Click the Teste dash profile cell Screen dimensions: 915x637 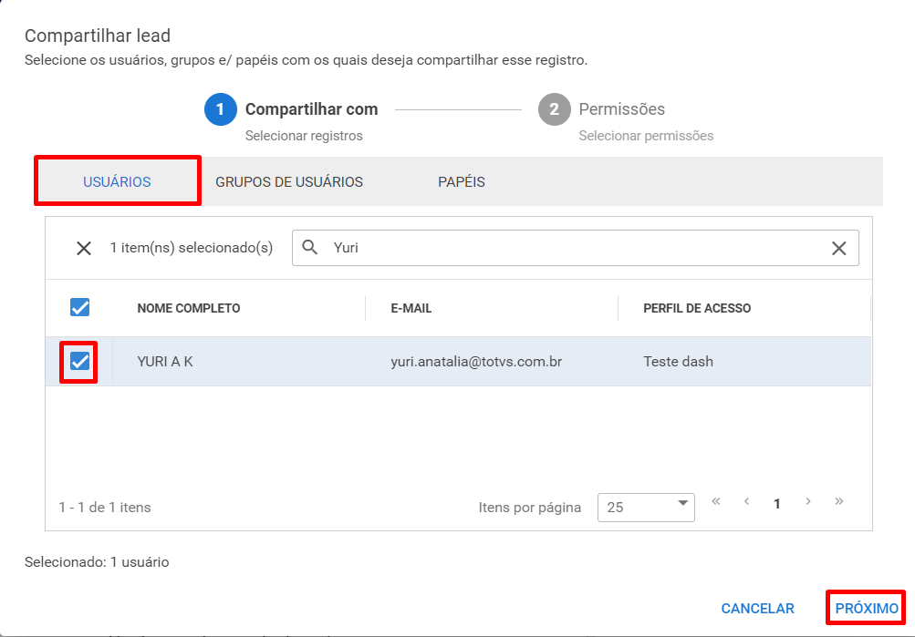[x=678, y=362]
